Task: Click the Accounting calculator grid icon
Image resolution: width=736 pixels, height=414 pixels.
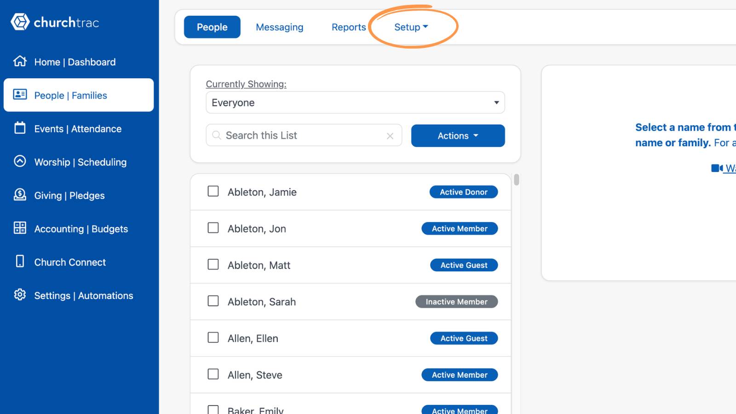Action: [x=20, y=228]
